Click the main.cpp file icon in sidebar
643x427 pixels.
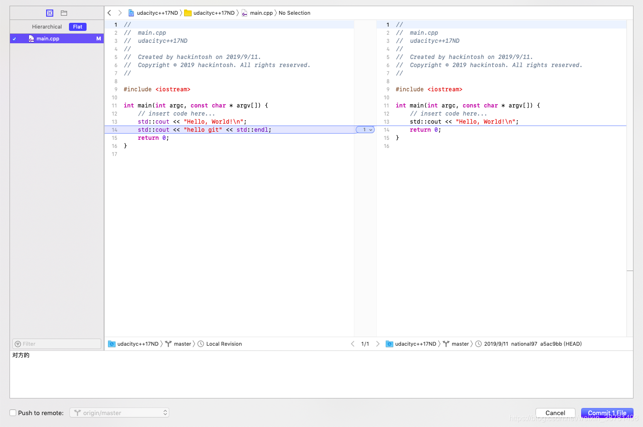point(31,39)
